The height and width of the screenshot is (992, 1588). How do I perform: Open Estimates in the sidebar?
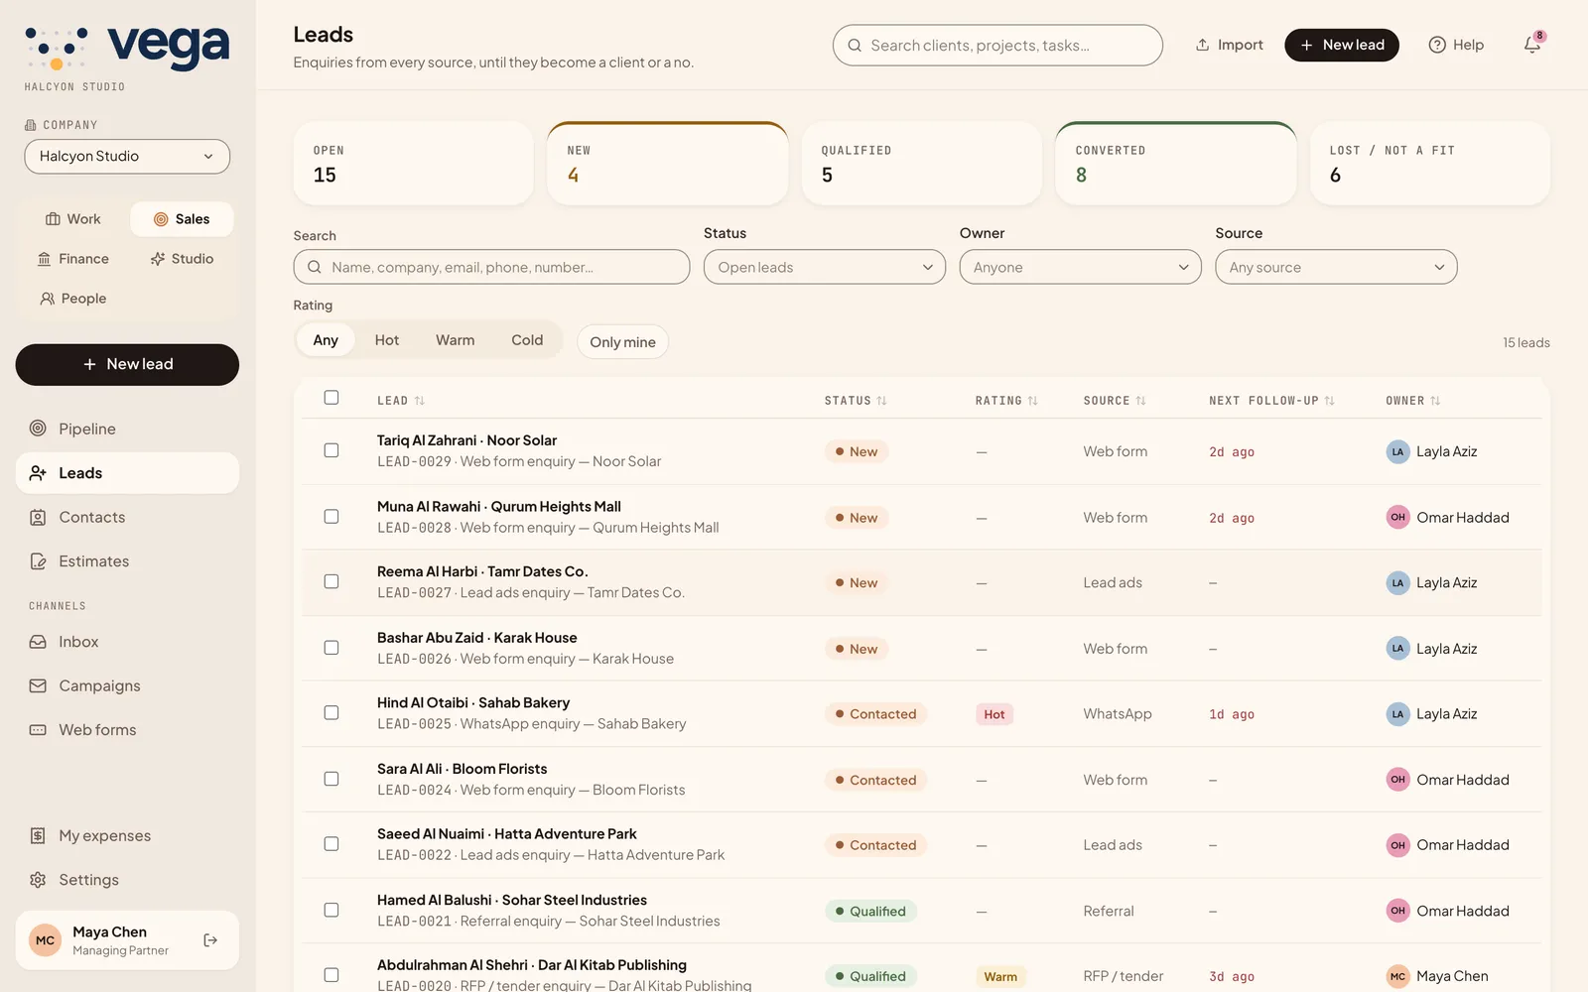pos(127,561)
